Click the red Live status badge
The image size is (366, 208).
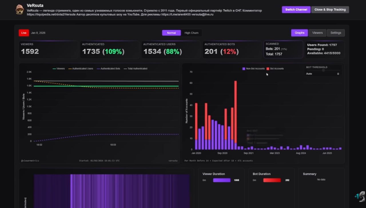(24, 33)
